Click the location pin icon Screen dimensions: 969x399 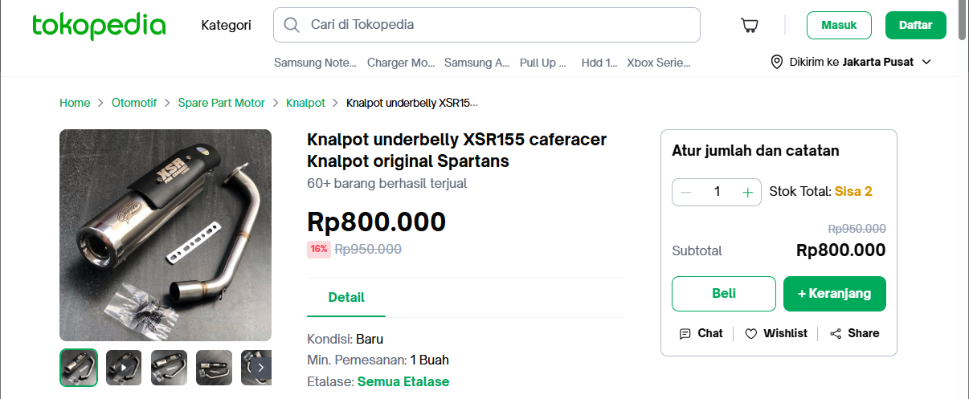(776, 62)
